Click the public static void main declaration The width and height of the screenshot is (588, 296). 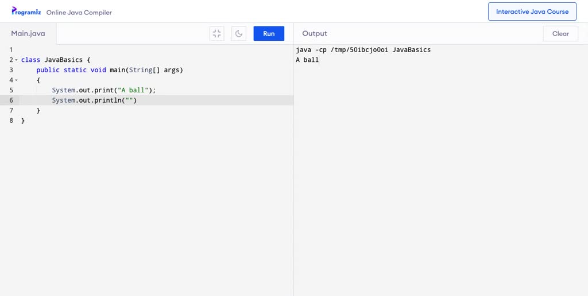coord(110,69)
